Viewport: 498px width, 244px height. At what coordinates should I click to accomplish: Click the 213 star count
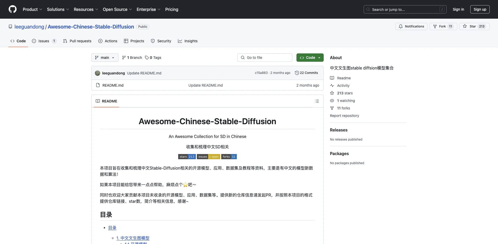point(482,26)
